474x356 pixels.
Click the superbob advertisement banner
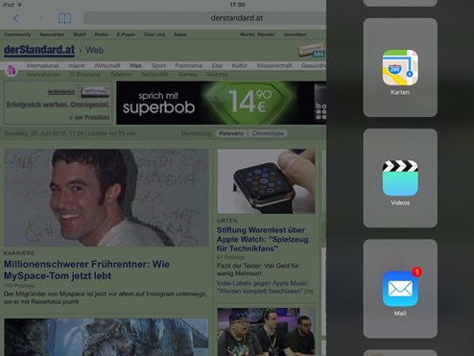point(221,103)
